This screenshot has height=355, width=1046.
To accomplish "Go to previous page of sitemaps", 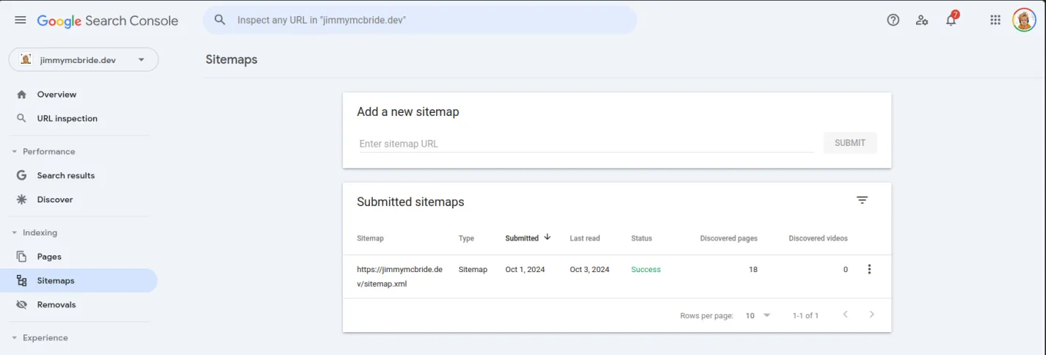I will point(846,315).
